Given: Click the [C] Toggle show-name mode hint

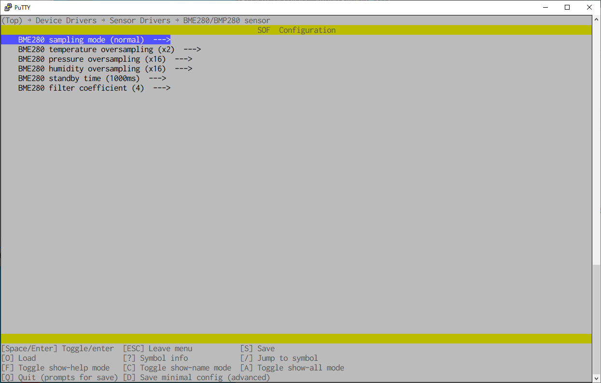Looking at the screenshot, I should [177, 368].
